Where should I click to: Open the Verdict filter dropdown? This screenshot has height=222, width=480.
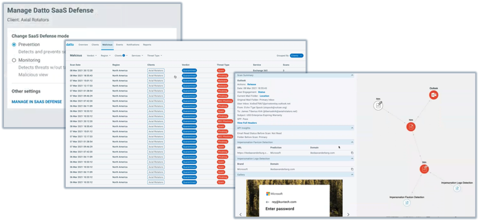click(x=92, y=56)
